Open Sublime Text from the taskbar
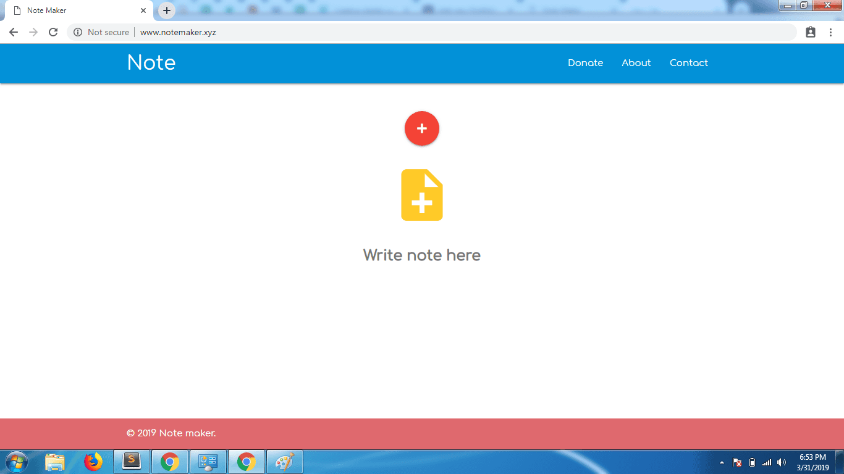Image resolution: width=844 pixels, height=474 pixels. [x=132, y=462]
